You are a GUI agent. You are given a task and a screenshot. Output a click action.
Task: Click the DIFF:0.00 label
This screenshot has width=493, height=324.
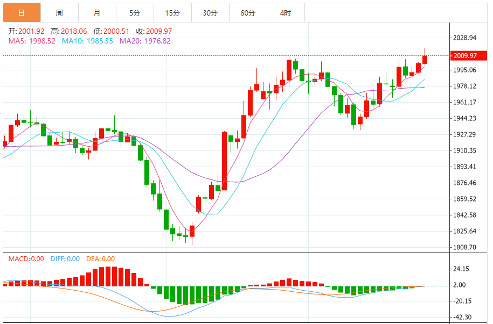[x=65, y=259]
